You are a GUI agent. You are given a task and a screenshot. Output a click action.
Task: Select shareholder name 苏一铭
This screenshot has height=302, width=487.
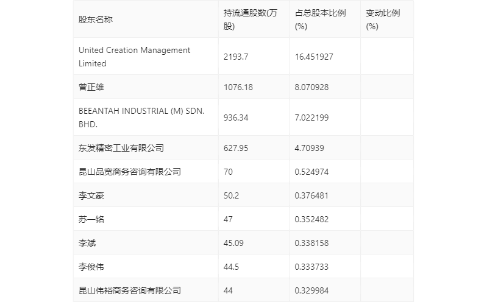91,219
